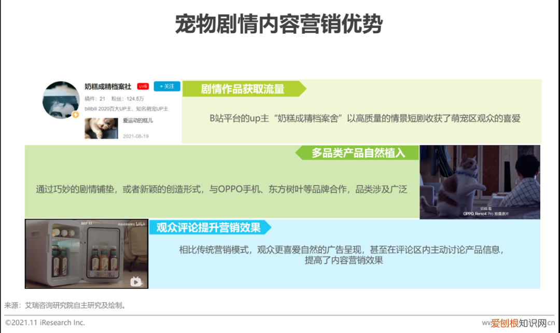Click the OPPO Reno4 Pro video frame
The height and width of the screenshot is (333, 560).
480,183
